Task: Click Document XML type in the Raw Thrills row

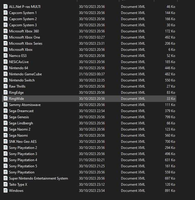Action: click(x=133, y=86)
